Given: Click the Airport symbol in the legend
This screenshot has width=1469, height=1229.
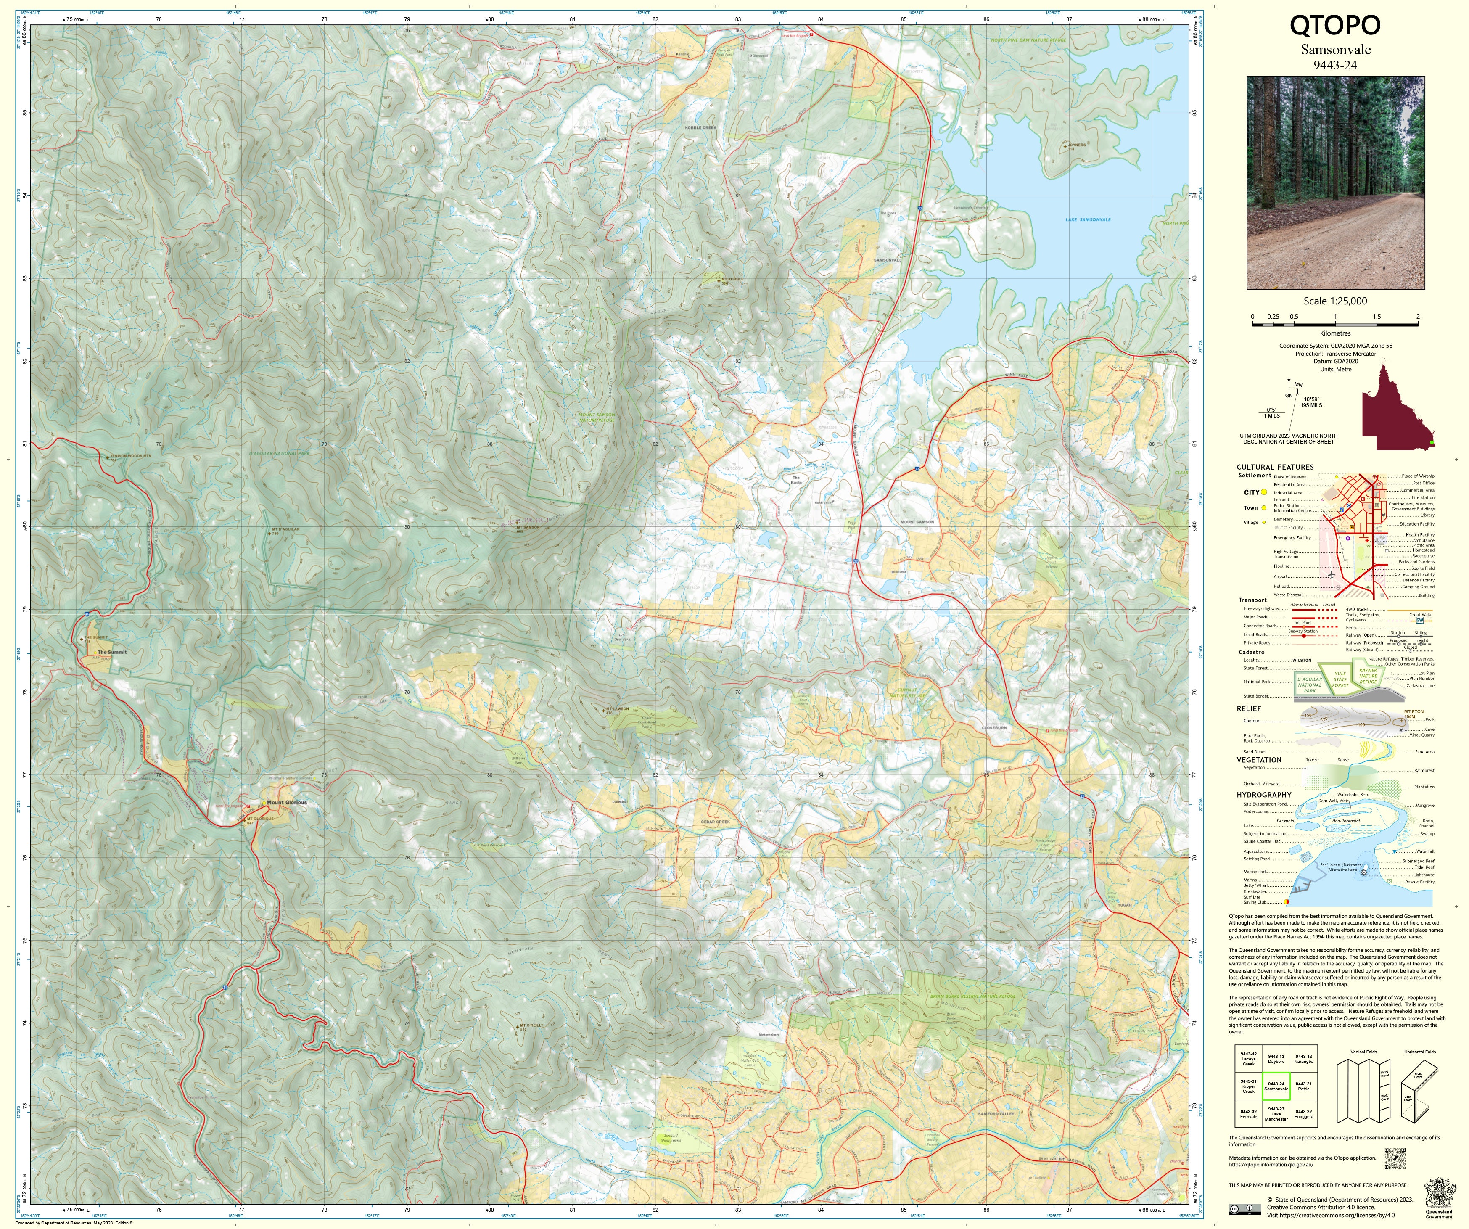Looking at the screenshot, I should (1331, 575).
